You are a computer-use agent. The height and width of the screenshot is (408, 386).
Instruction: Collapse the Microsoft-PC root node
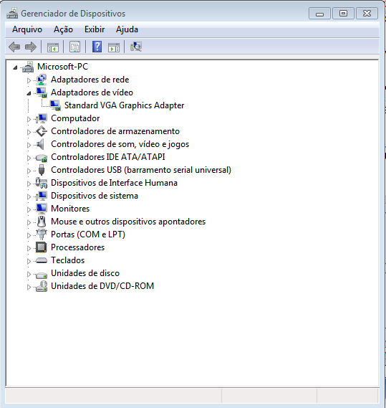(x=15, y=67)
